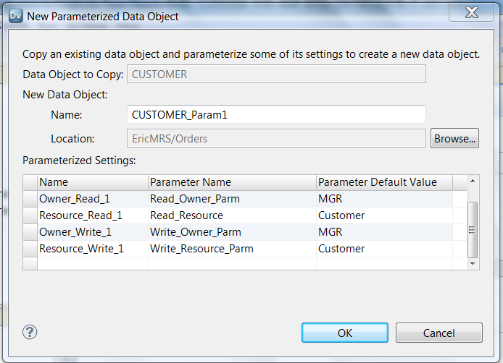This screenshot has width=503, height=363.
Task: Select the Owner_Read_1 cell
Action: pyautogui.click(x=93, y=199)
